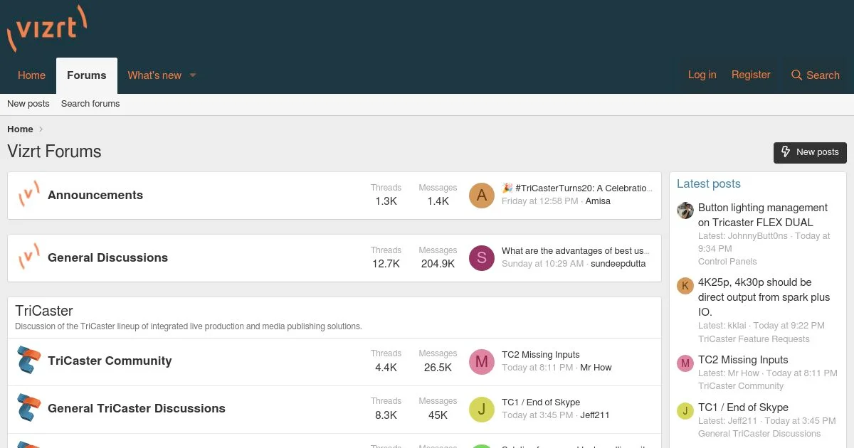Click the Vizrt logo in the header

coord(47,28)
